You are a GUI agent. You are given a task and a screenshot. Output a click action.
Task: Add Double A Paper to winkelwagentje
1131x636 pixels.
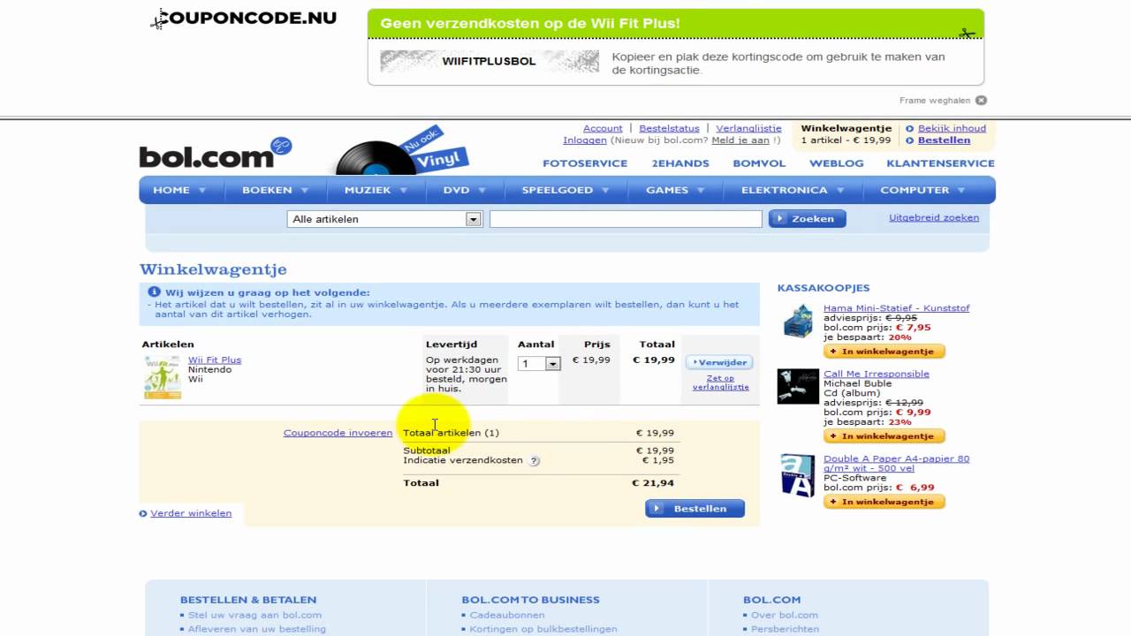click(884, 502)
